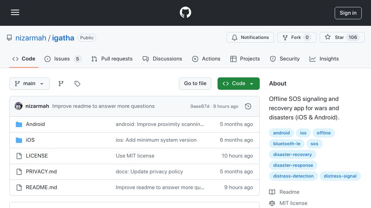
Task: Open the Android folder
Action: 35,124
